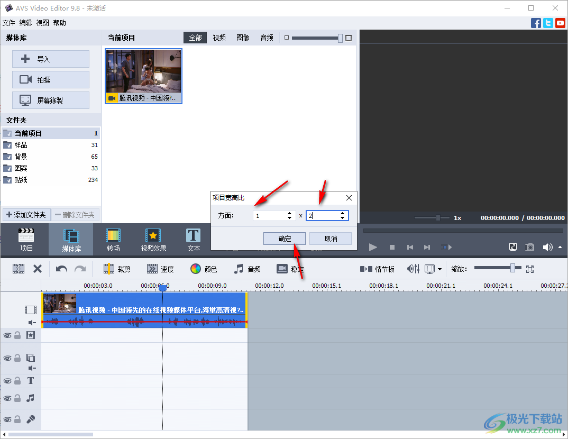Jump to previous frame button

click(410, 248)
